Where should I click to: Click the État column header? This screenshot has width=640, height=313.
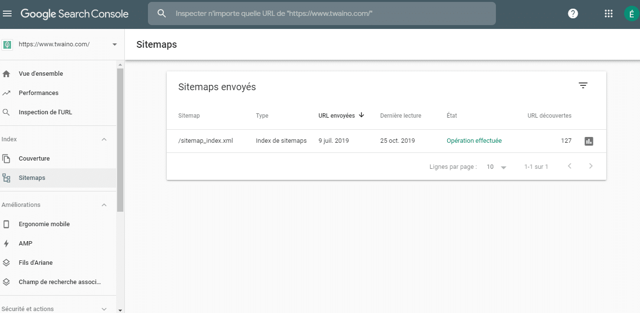point(452,116)
